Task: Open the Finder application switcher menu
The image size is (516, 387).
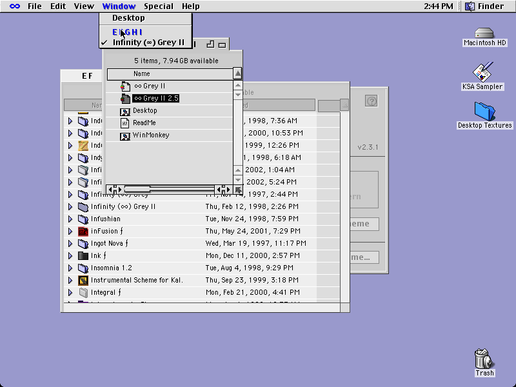Action: 485,6
